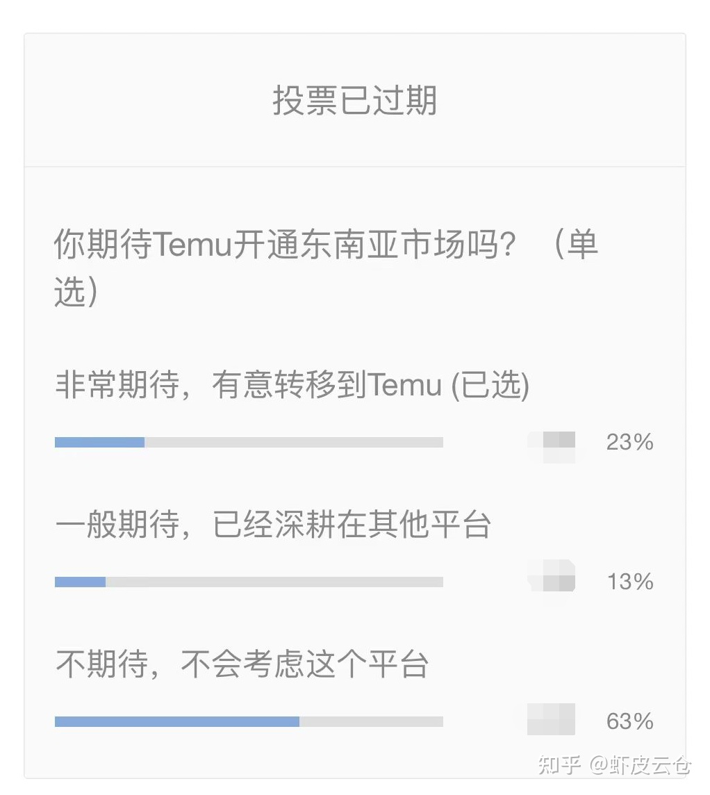Viewport: 710px width, 795px height.
Task: Select option 一般期待，已经深耕在其他平台
Action: pyautogui.click(x=272, y=524)
